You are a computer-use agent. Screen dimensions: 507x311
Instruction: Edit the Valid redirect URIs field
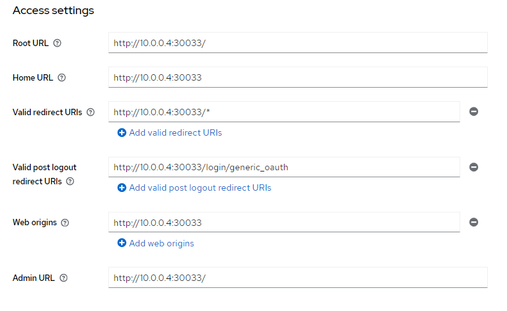pyautogui.click(x=284, y=112)
